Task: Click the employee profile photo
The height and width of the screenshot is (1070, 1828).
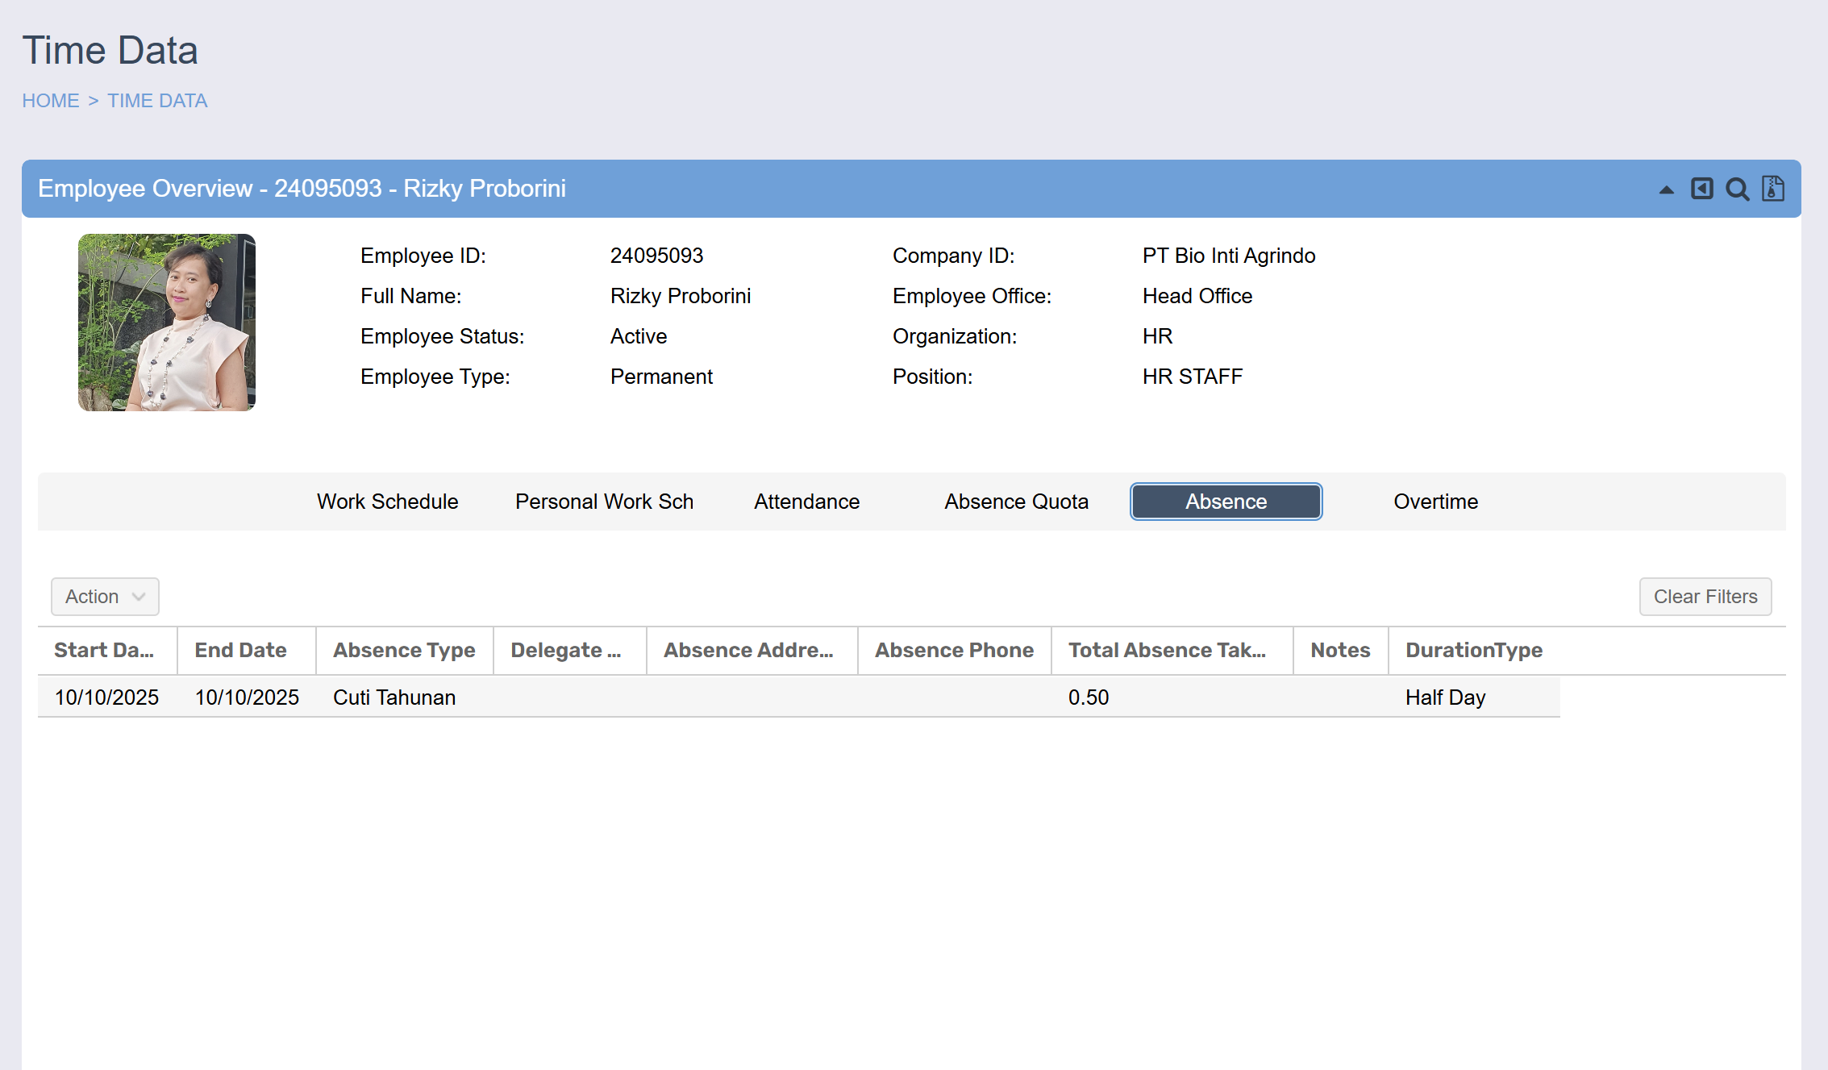Action: (x=167, y=323)
